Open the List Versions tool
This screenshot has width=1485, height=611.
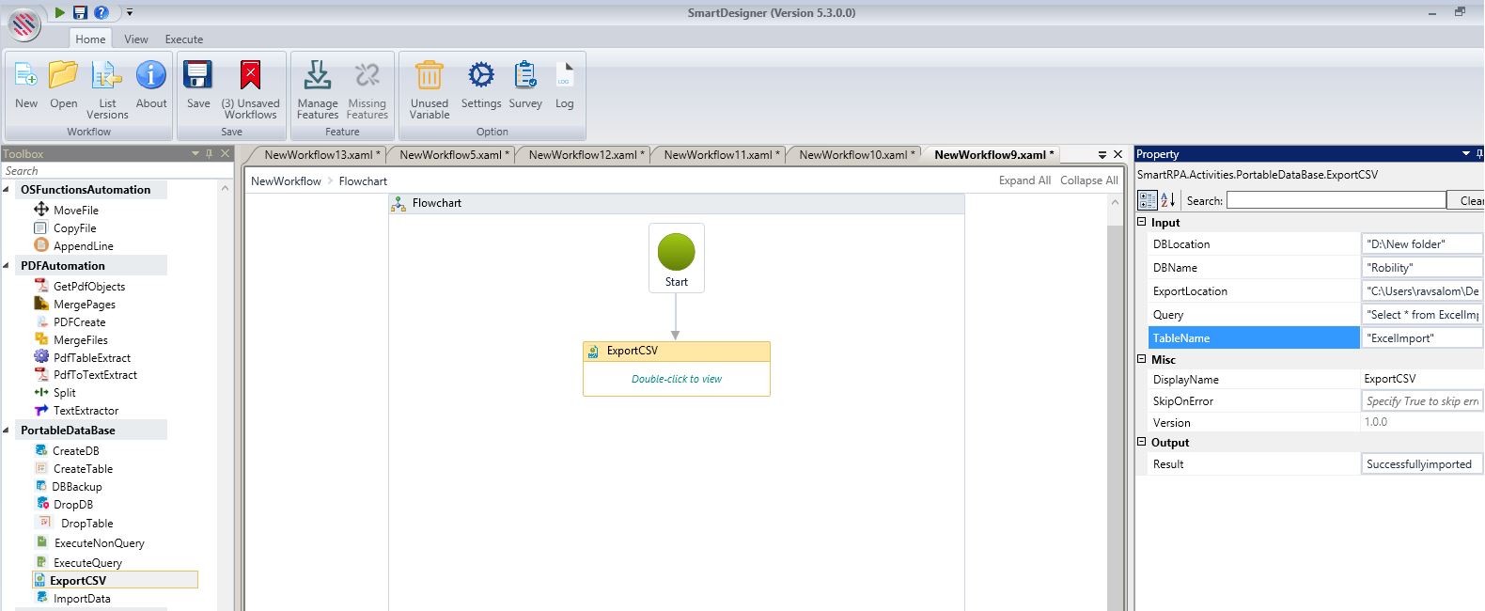[107, 76]
